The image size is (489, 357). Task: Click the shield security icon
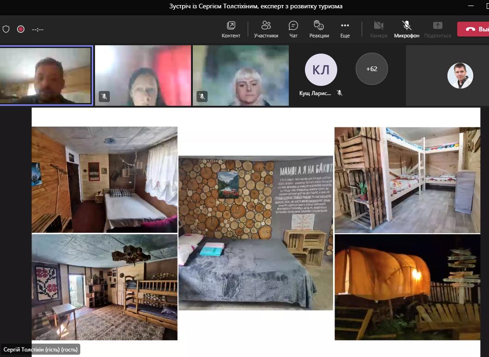6,29
